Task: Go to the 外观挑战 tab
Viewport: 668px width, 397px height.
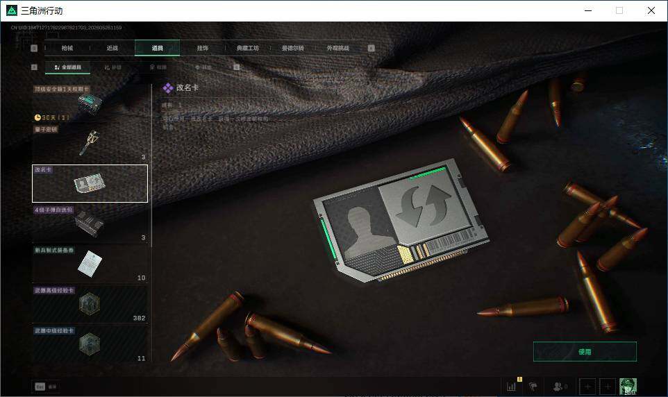Action: click(x=338, y=48)
